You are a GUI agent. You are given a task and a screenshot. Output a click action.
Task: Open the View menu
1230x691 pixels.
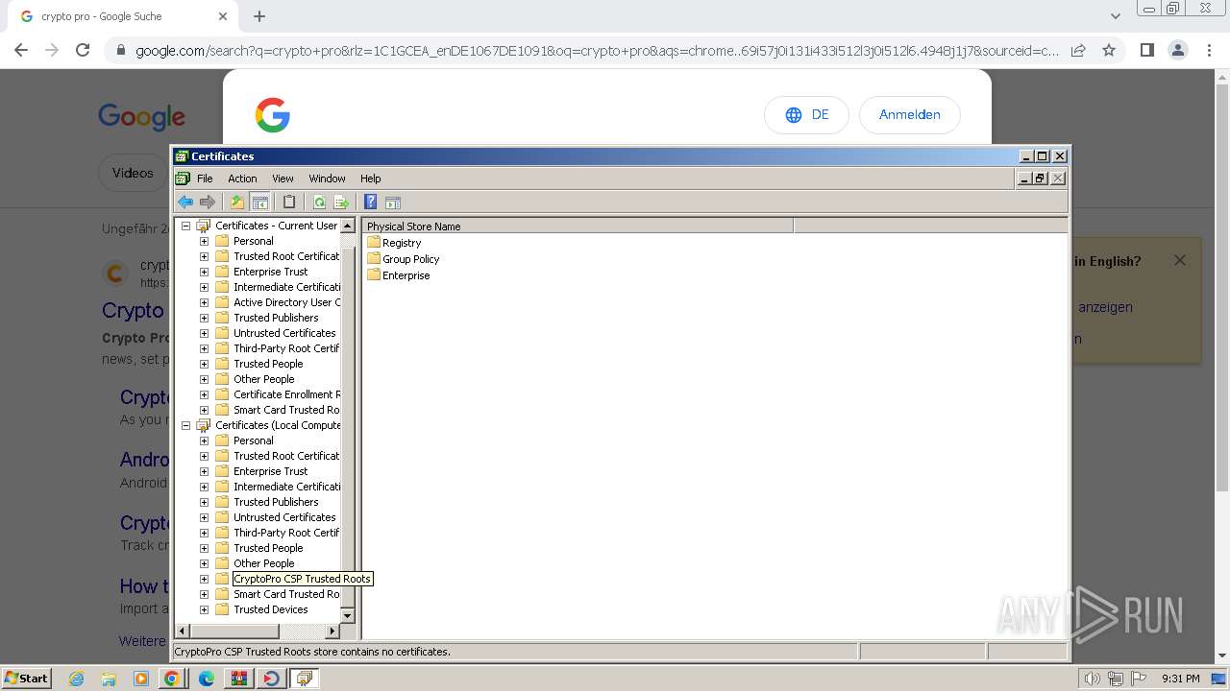pyautogui.click(x=283, y=179)
